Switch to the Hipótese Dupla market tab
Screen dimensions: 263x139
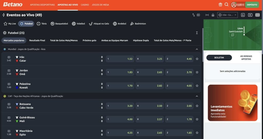[x=141, y=40]
